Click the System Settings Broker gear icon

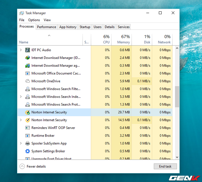click(27, 151)
